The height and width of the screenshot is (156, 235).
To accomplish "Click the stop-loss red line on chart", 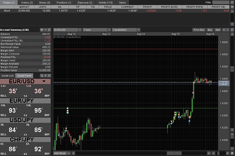I will click(x=136, y=49).
